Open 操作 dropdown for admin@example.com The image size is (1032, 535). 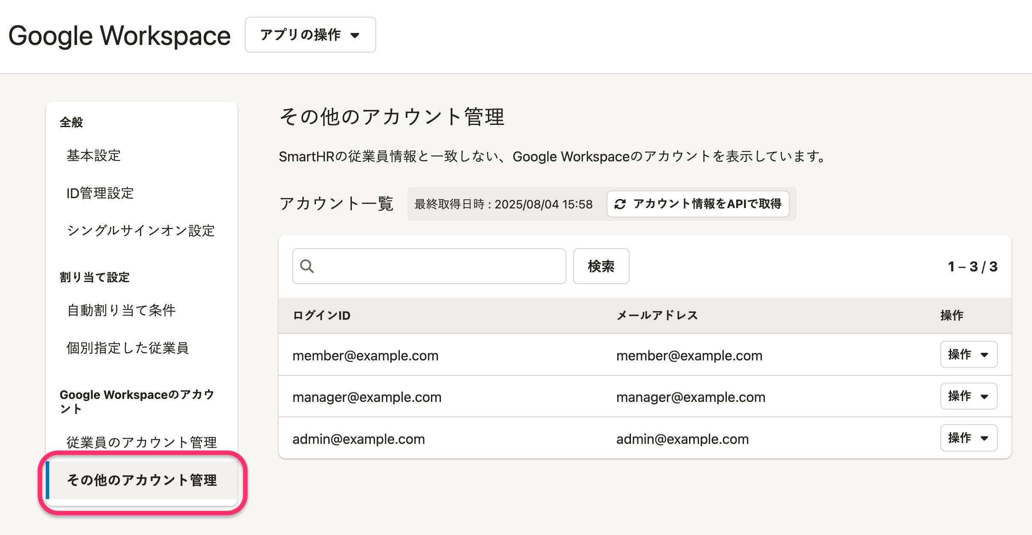pyautogui.click(x=969, y=438)
